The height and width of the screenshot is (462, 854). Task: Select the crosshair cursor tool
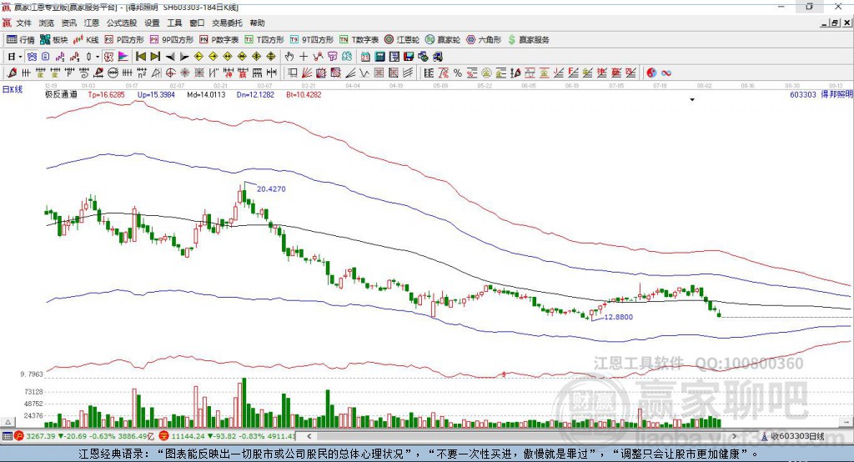click(304, 57)
